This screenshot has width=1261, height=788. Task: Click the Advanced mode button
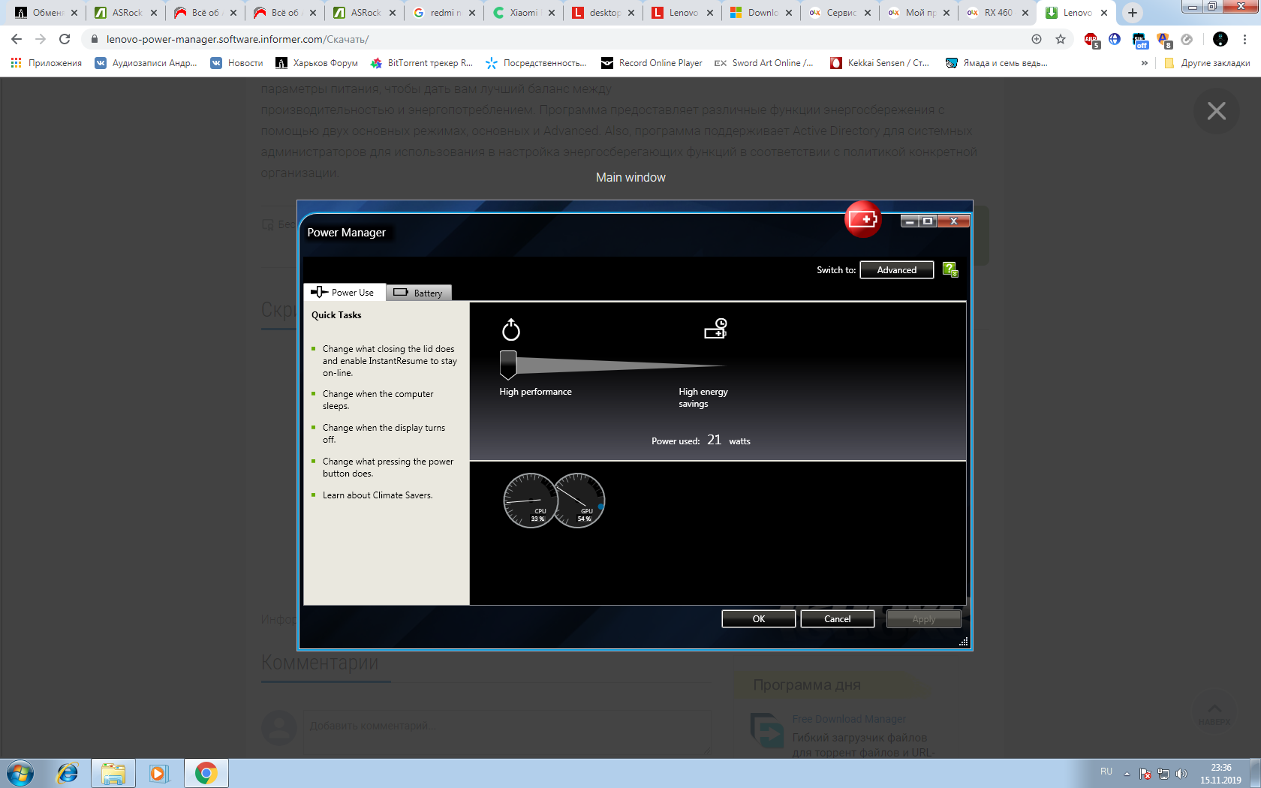pos(897,270)
